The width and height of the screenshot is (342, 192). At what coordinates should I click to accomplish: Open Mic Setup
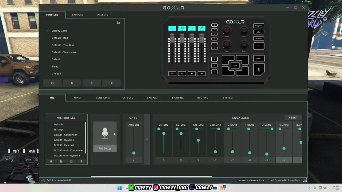[105, 149]
